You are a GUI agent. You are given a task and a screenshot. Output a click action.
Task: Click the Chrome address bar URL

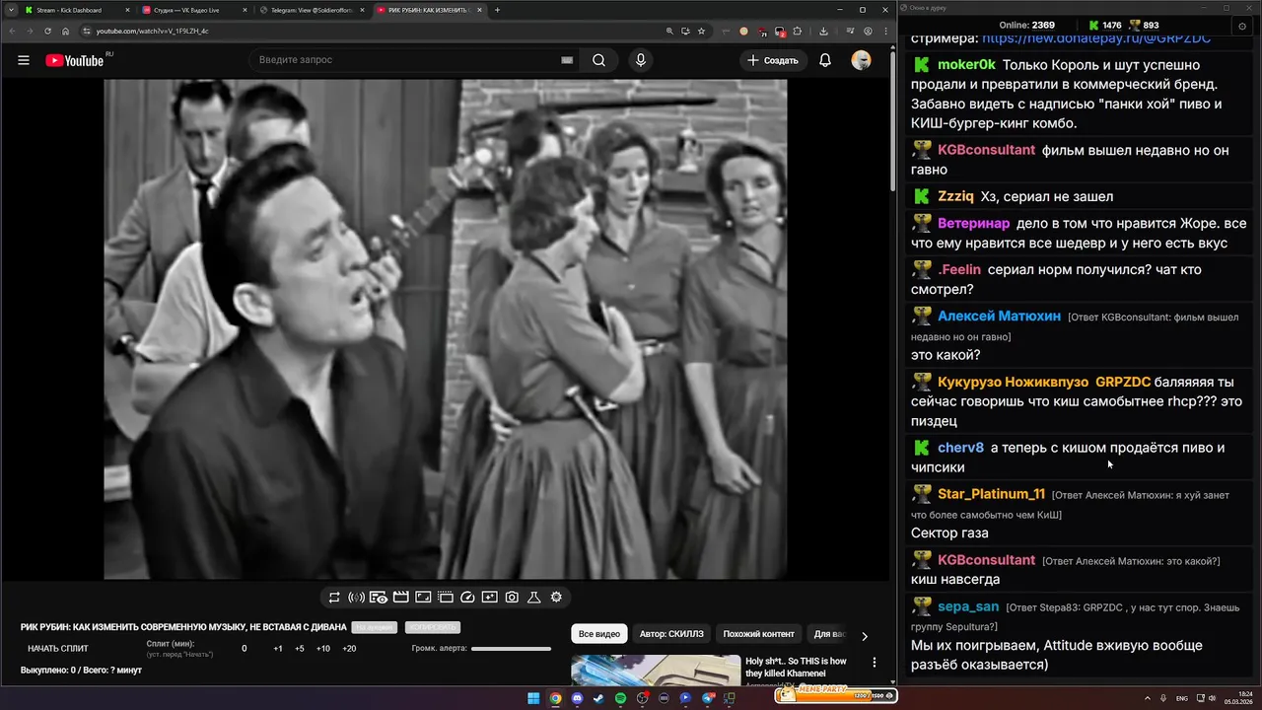[x=153, y=31]
